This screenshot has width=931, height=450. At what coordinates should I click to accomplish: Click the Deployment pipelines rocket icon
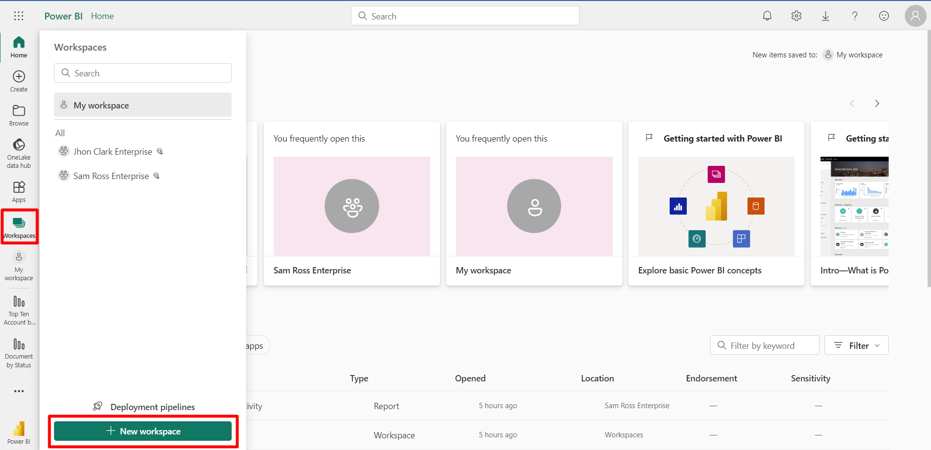tap(98, 406)
